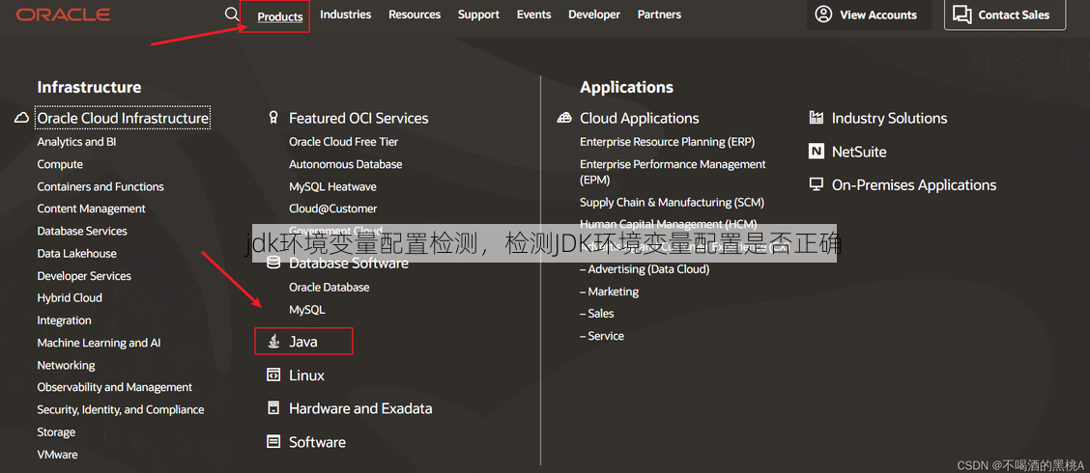Open Containers and Functions link

click(x=100, y=187)
